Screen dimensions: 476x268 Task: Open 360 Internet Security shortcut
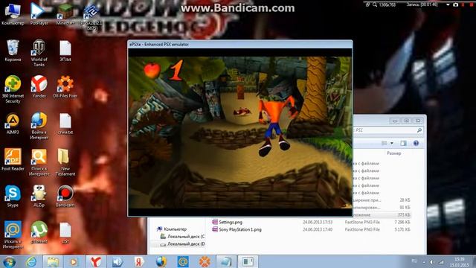click(x=13, y=89)
